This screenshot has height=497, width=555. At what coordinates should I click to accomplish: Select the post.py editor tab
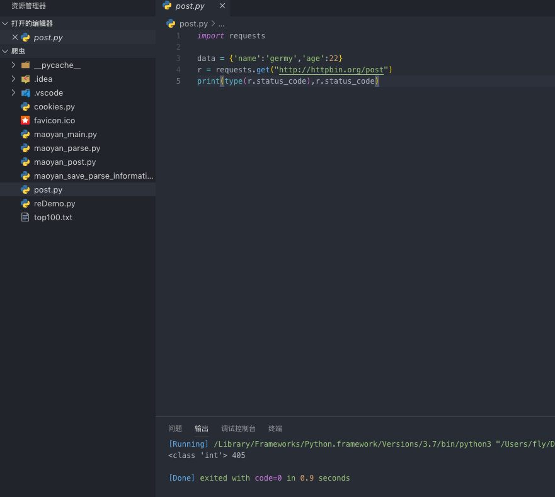pyautogui.click(x=193, y=6)
